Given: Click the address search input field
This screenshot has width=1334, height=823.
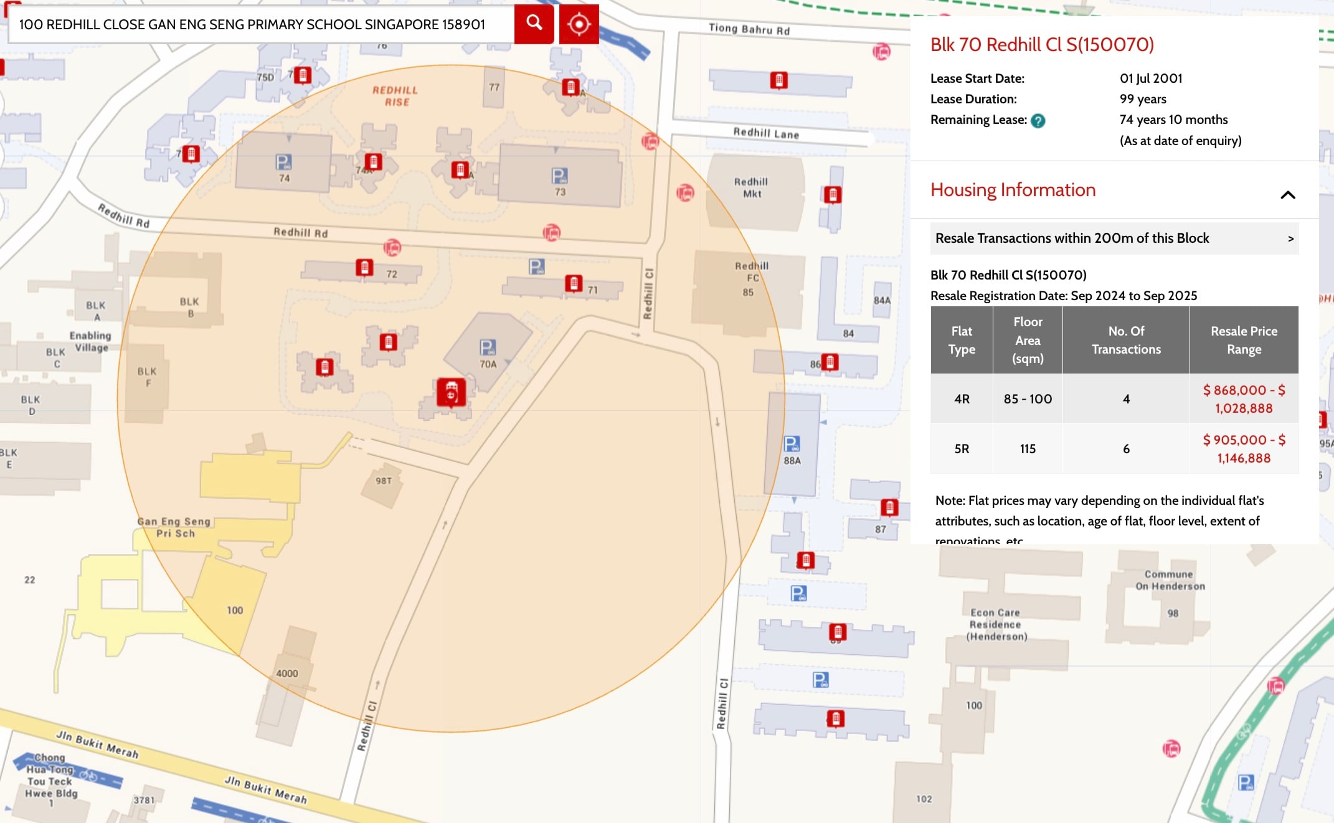Looking at the screenshot, I should point(261,24).
